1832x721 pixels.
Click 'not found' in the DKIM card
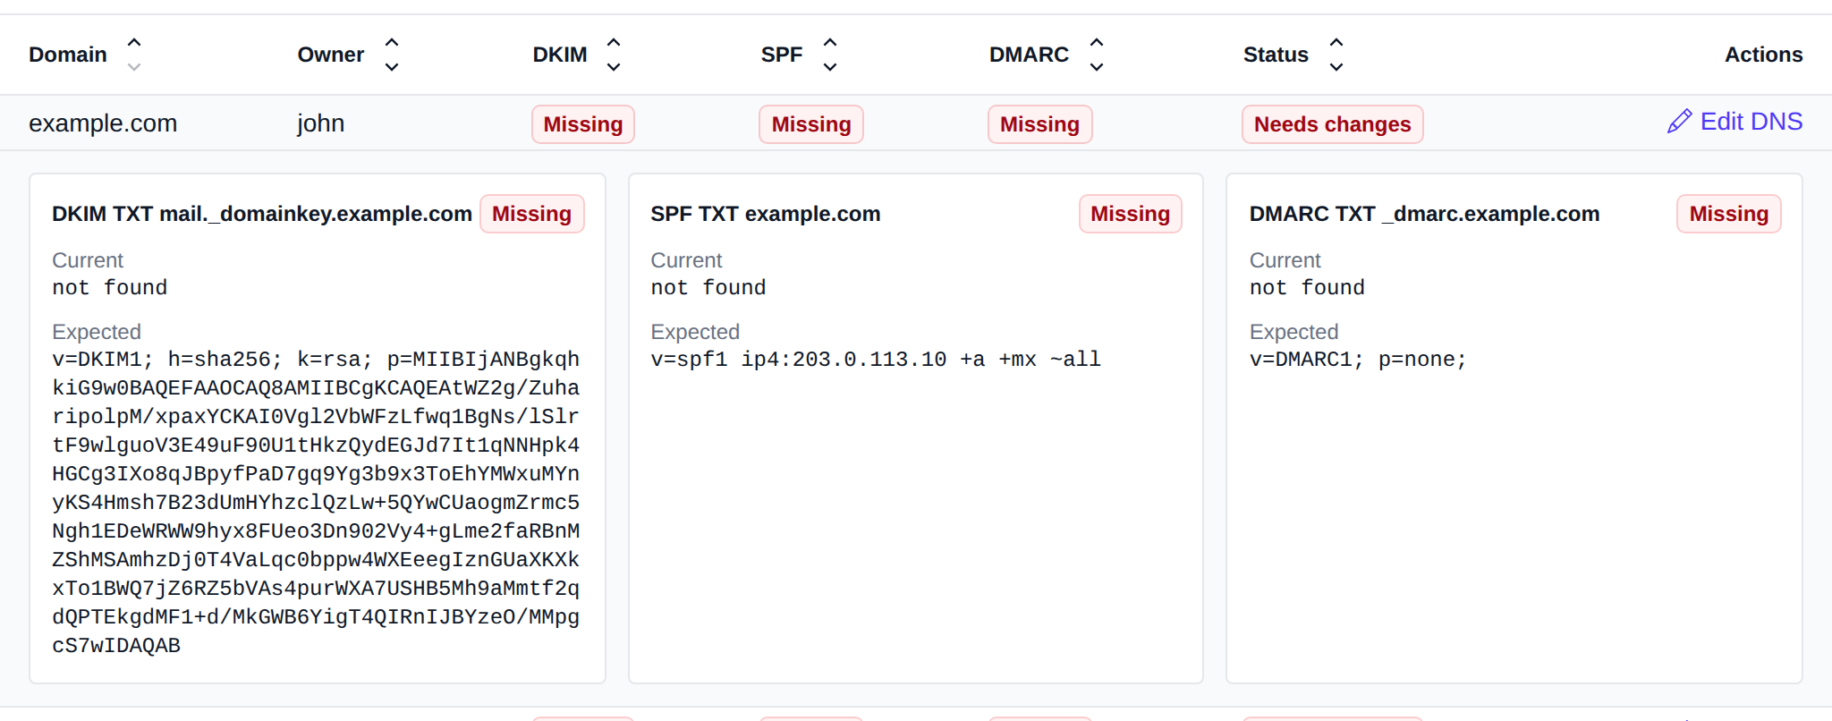coord(110,288)
